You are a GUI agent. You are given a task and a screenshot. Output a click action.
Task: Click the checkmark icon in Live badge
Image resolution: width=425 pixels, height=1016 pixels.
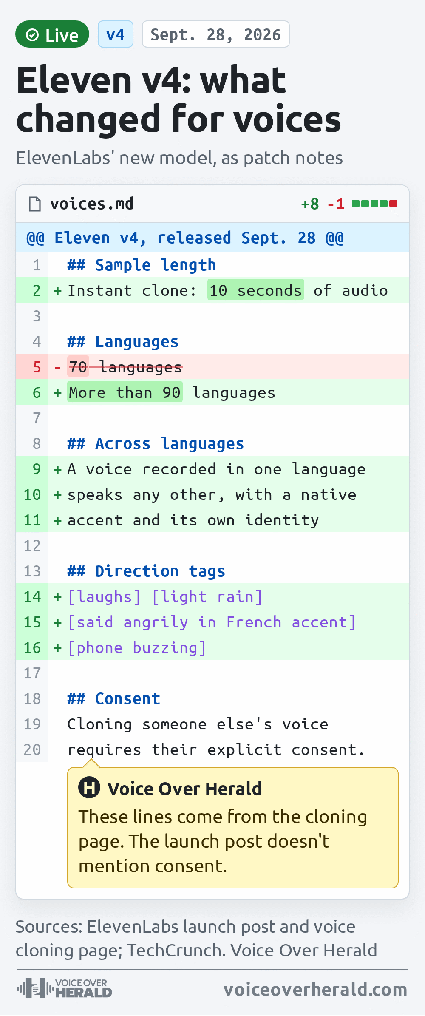point(32,35)
